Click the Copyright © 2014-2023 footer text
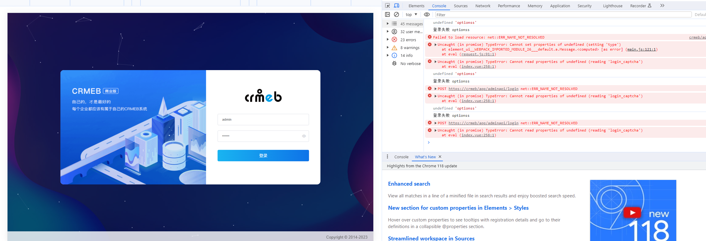 point(347,237)
